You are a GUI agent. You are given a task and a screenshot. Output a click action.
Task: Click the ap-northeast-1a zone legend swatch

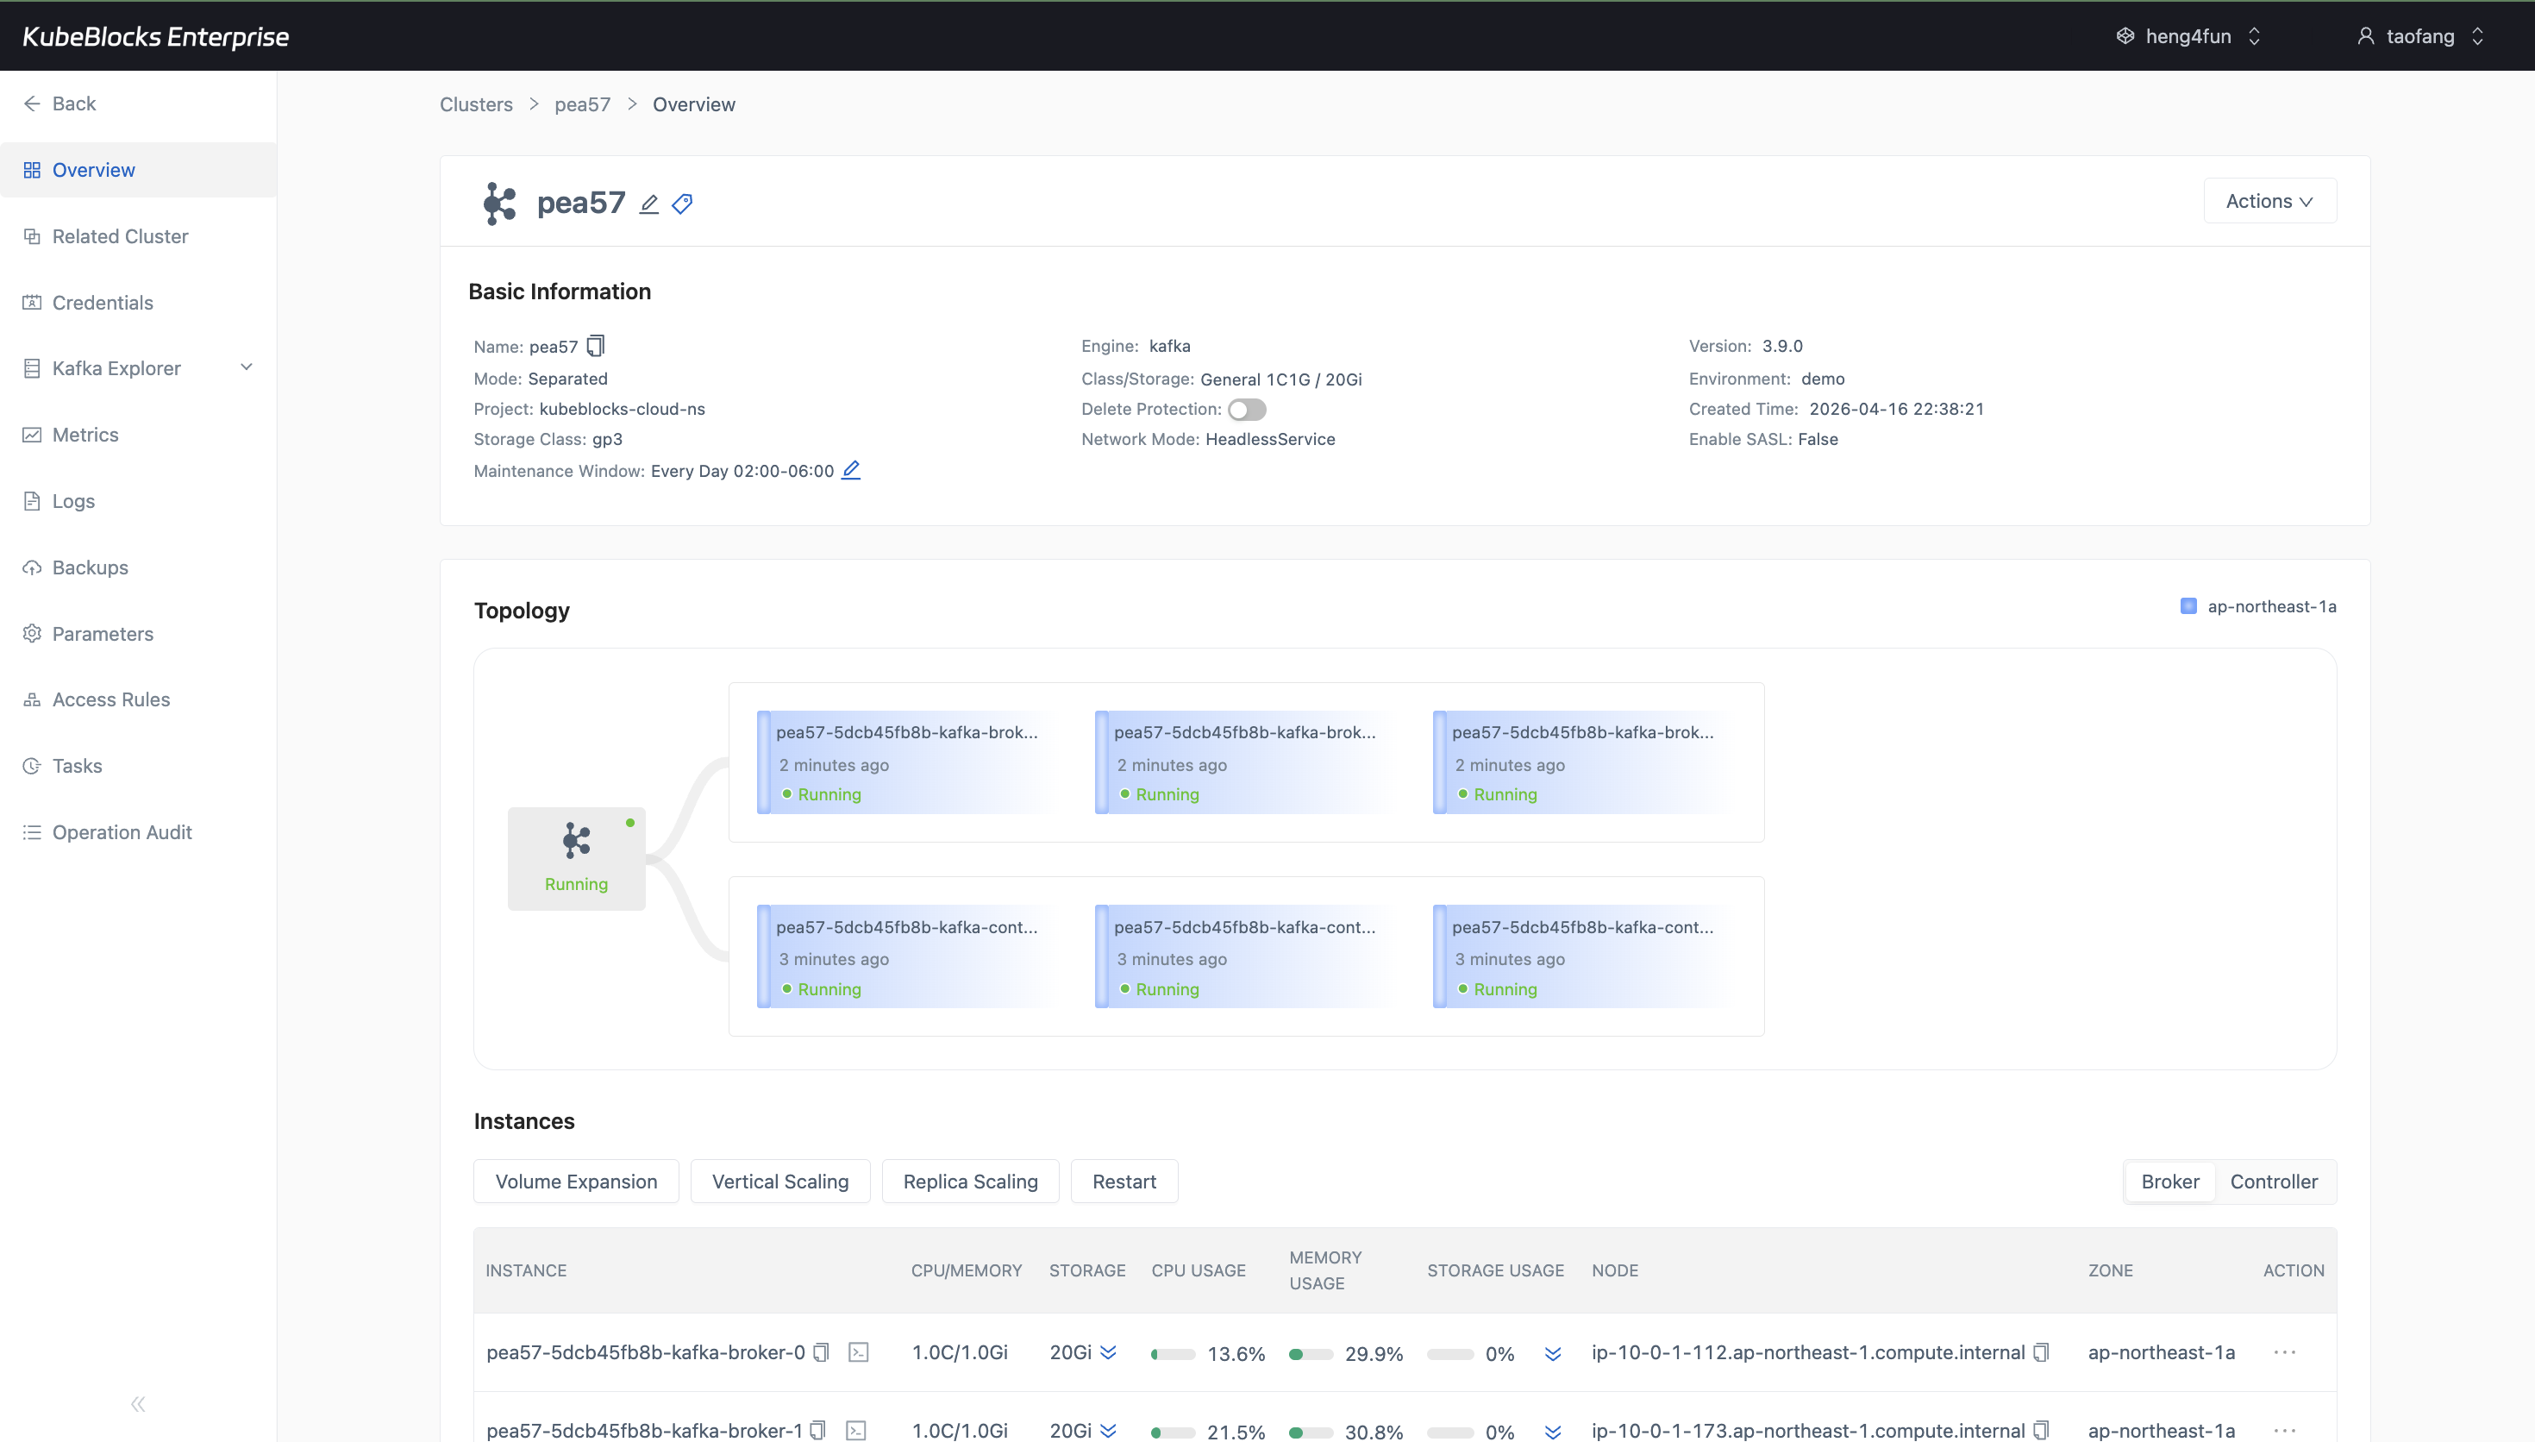tap(2188, 606)
